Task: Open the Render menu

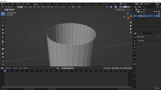Action: tap(13, 4)
